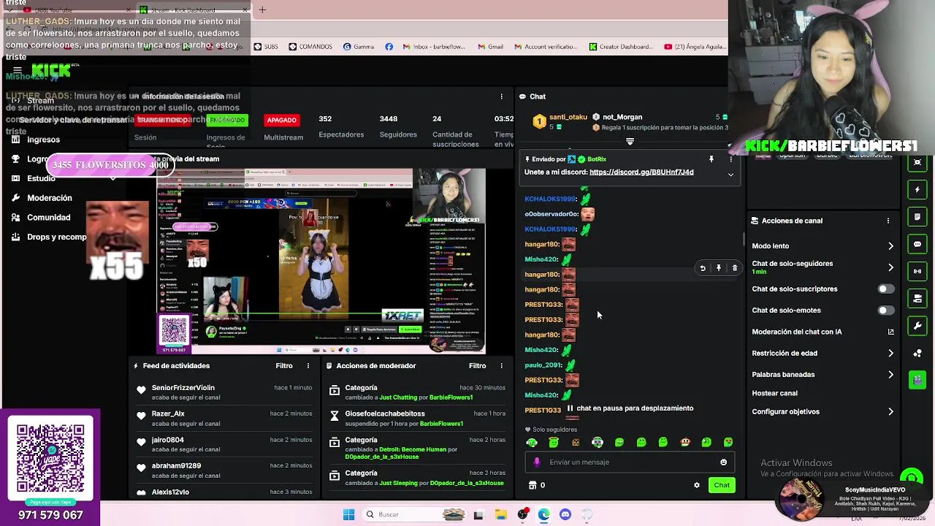This screenshot has width=935, height=526.
Task: Expand Chat de solo-seguidores settings
Action: pos(823,267)
